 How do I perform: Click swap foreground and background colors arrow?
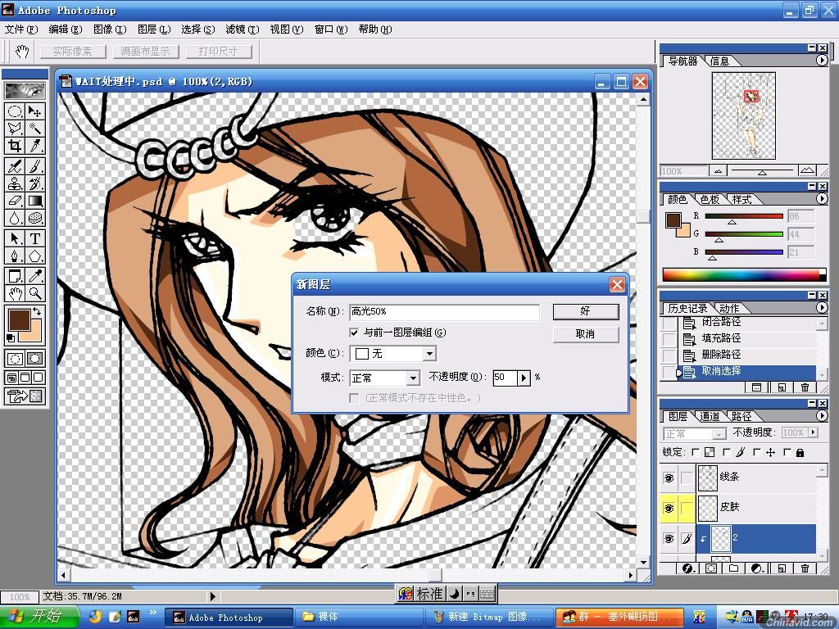click(x=37, y=310)
